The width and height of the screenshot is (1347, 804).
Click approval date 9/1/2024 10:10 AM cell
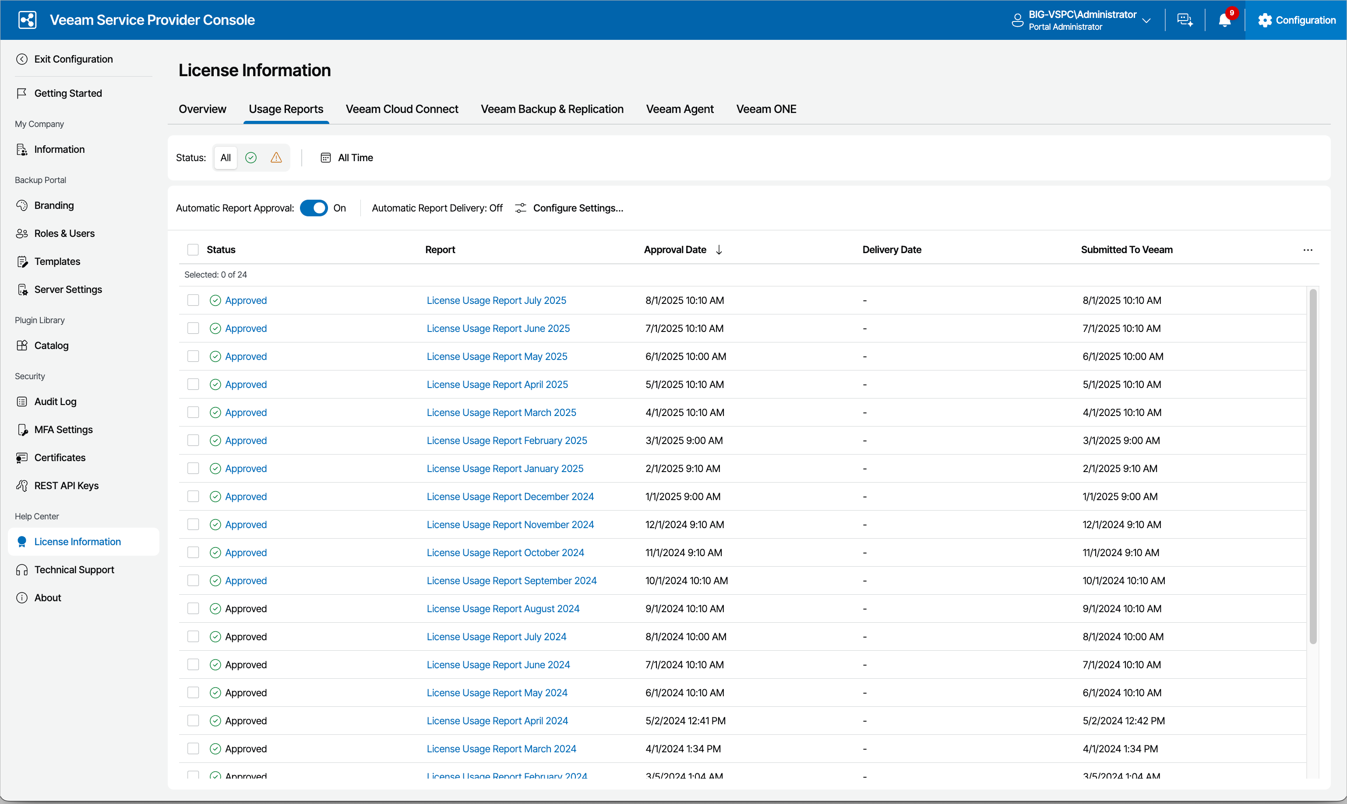click(x=684, y=608)
